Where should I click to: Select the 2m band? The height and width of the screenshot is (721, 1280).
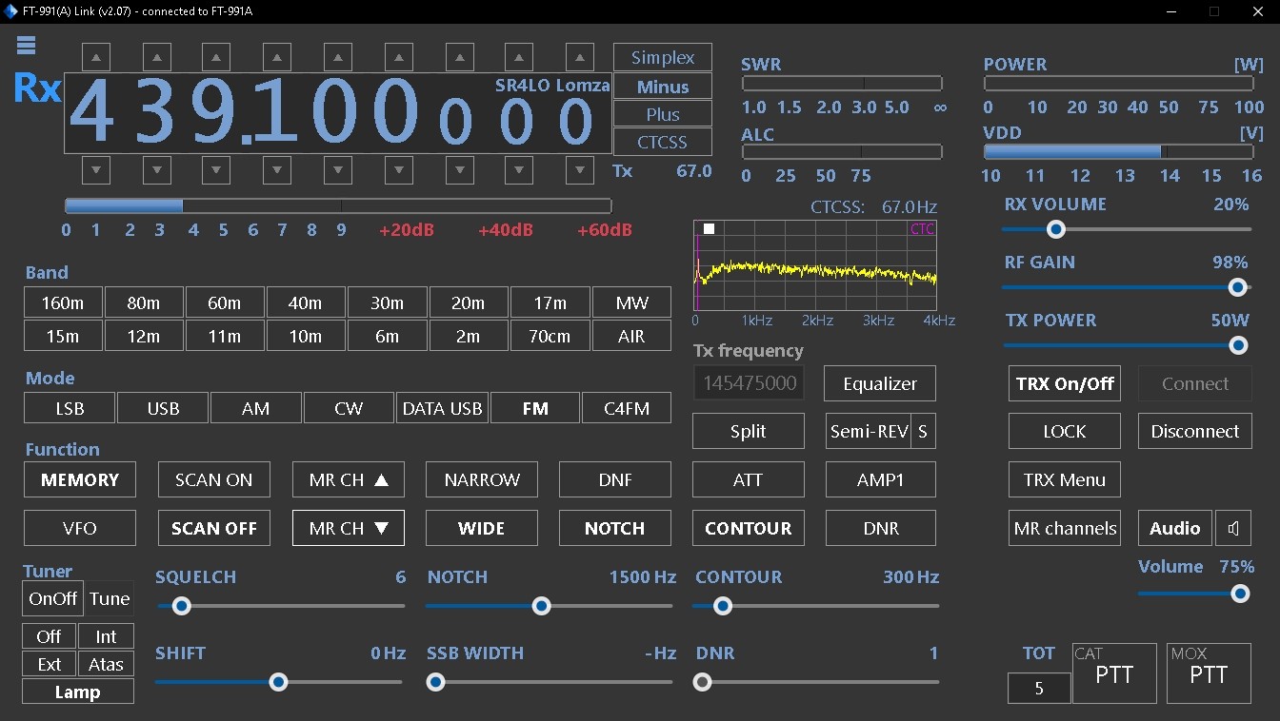pos(468,336)
